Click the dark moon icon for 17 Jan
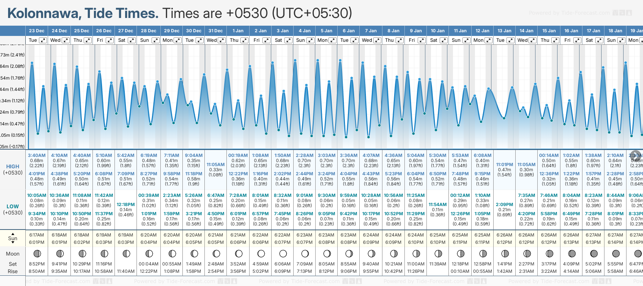The image size is (643, 286). pyautogui.click(x=594, y=253)
